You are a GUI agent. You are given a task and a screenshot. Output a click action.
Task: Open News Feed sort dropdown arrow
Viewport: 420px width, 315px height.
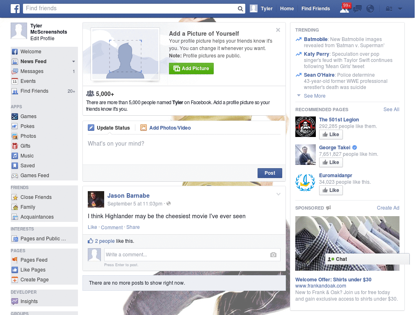(x=73, y=62)
